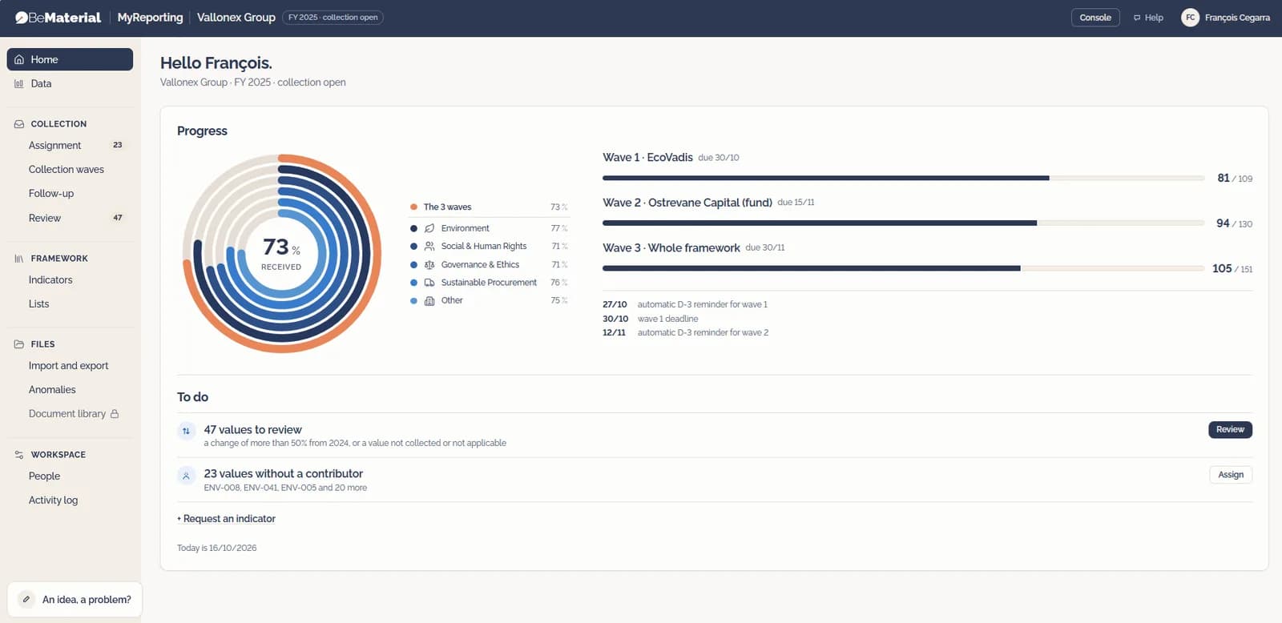Click the Wave 3 Whole framework progress bar

tap(904, 268)
